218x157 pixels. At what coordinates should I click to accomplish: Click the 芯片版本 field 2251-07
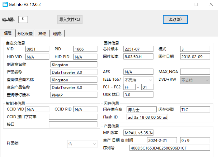[x=138, y=49]
